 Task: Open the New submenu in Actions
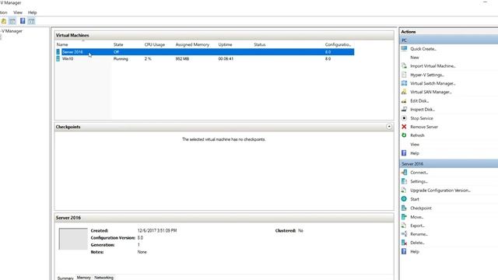(415, 58)
